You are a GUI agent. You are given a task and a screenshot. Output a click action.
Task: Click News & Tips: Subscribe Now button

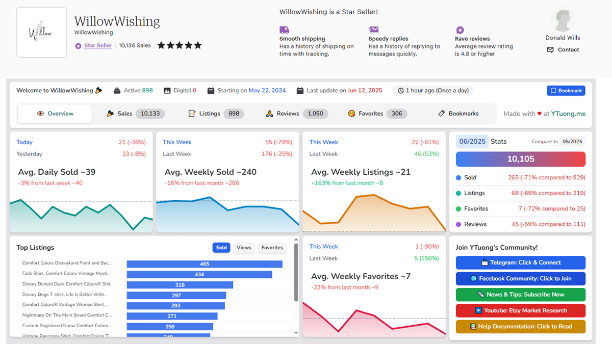[521, 295]
